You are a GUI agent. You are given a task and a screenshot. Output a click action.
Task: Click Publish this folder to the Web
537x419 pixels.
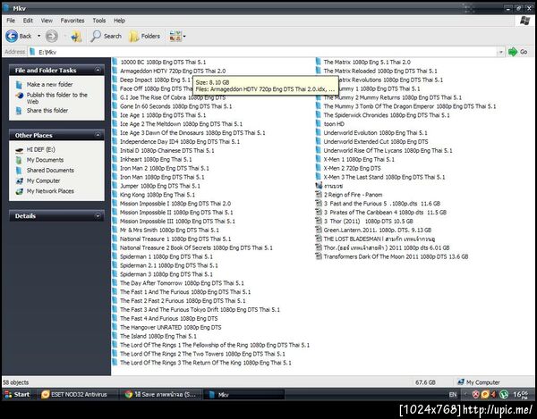click(57, 98)
